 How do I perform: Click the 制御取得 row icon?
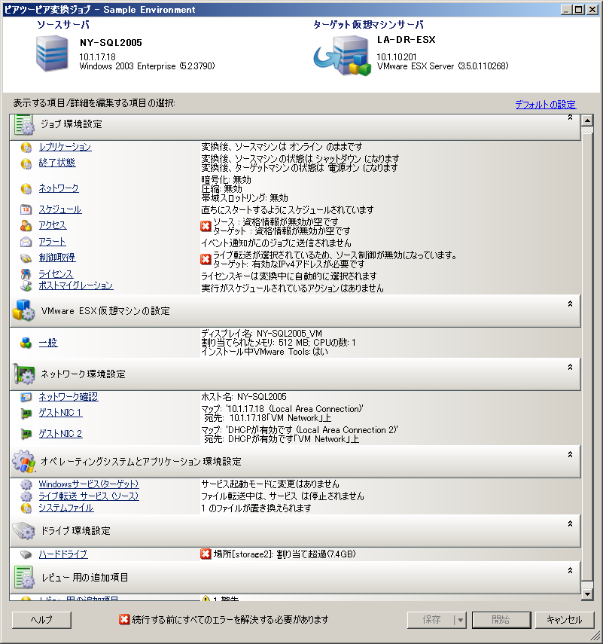pos(26,258)
